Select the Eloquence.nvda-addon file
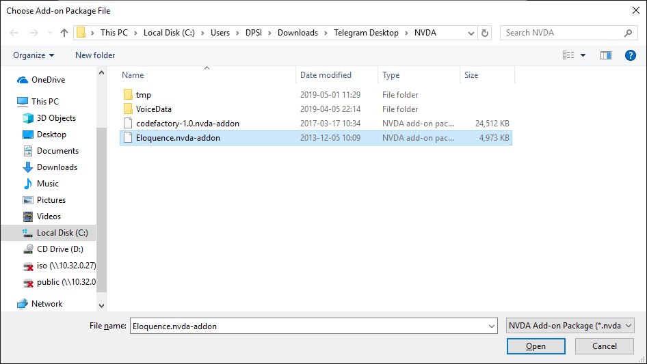Image resolution: width=647 pixels, height=364 pixels. (x=316, y=138)
